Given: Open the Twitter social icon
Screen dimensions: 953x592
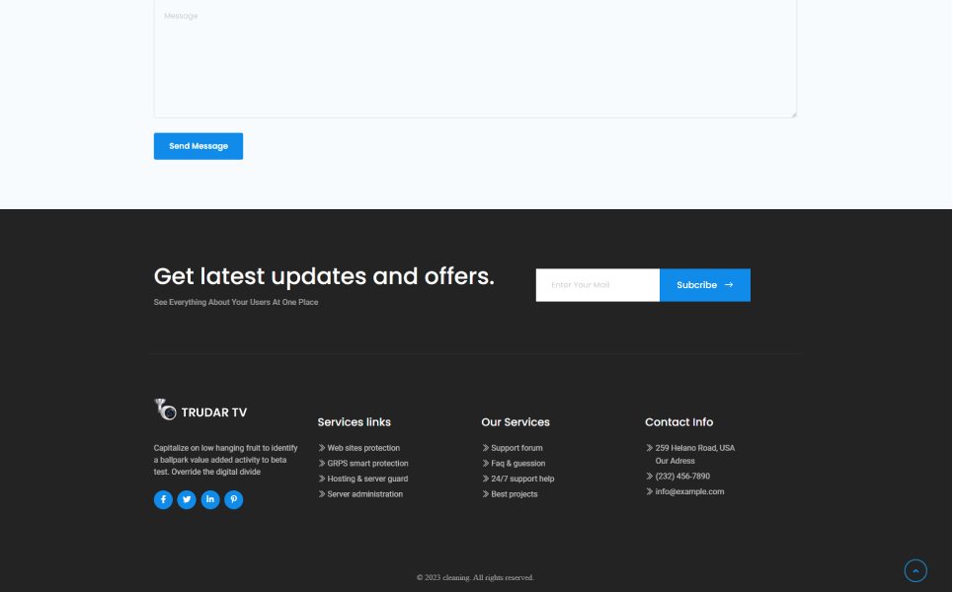Looking at the screenshot, I should click(x=187, y=500).
